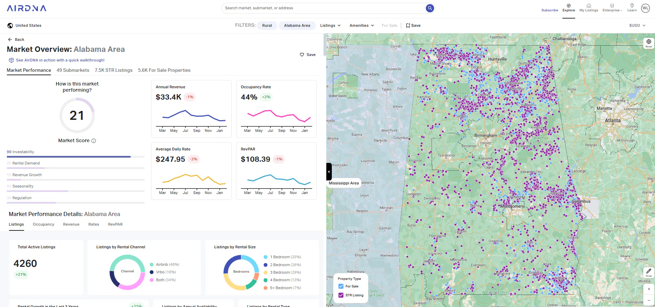Open the RevPAR chart card
The height and width of the screenshot is (307, 655).
pos(276,171)
